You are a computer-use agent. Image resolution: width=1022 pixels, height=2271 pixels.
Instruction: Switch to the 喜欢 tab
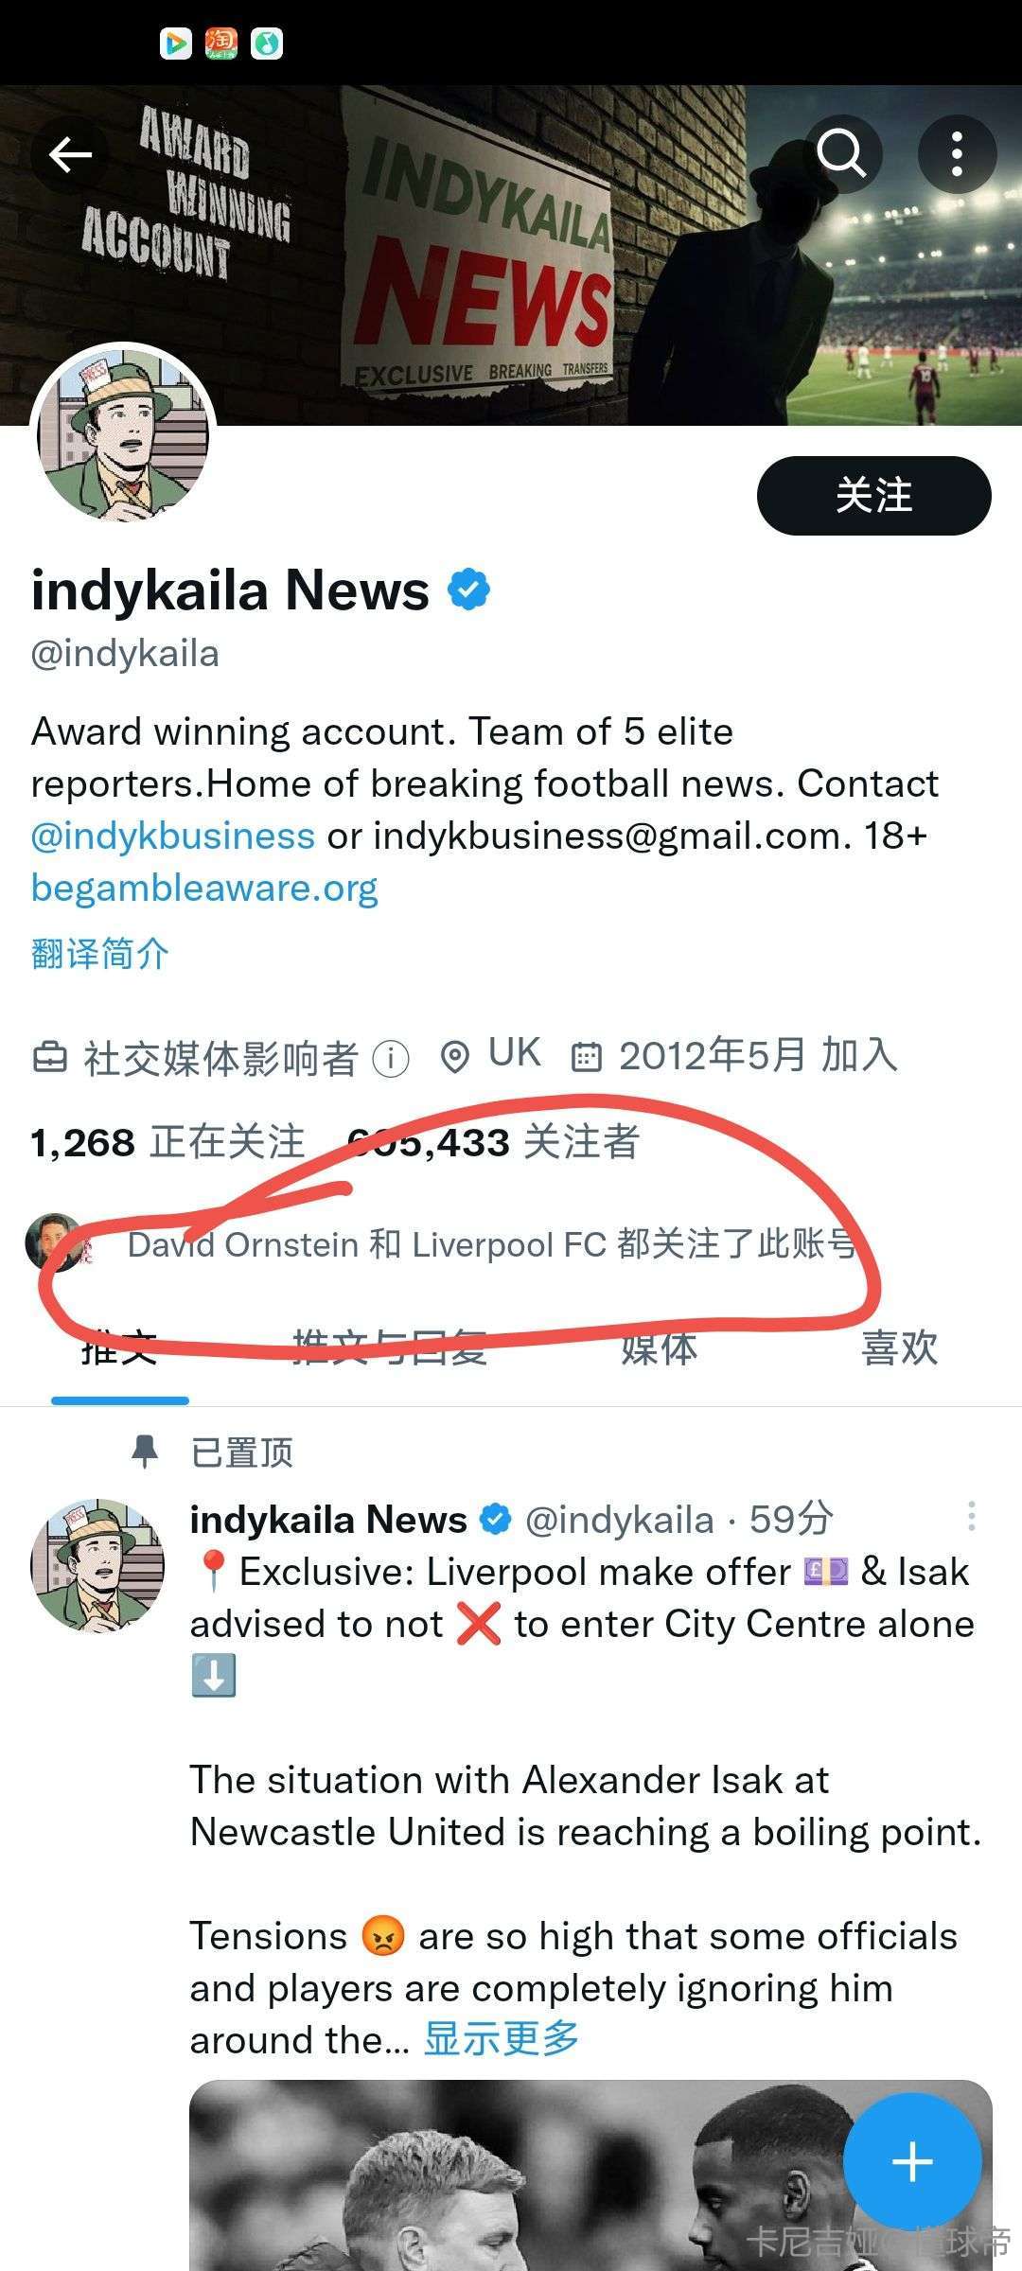(x=899, y=1347)
